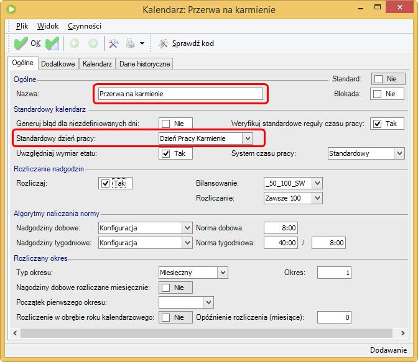
Task: Click the Norma tygodniowa 40:00 field
Action: click(x=281, y=243)
